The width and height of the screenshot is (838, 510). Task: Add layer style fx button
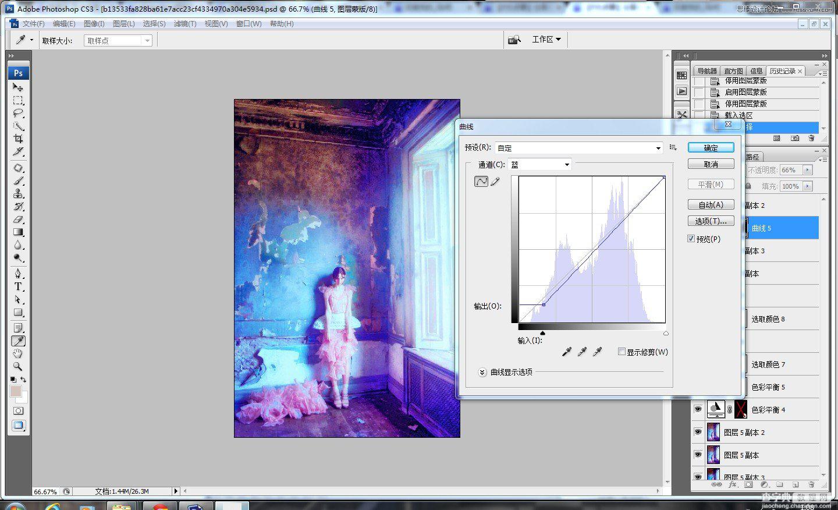733,484
